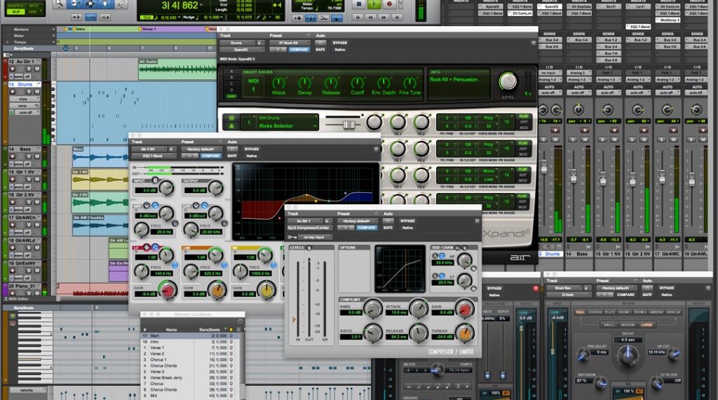Viewport: 718px width, 400px height.
Task: Open the 'no key input' dropdown in compressor
Action: tap(316, 237)
